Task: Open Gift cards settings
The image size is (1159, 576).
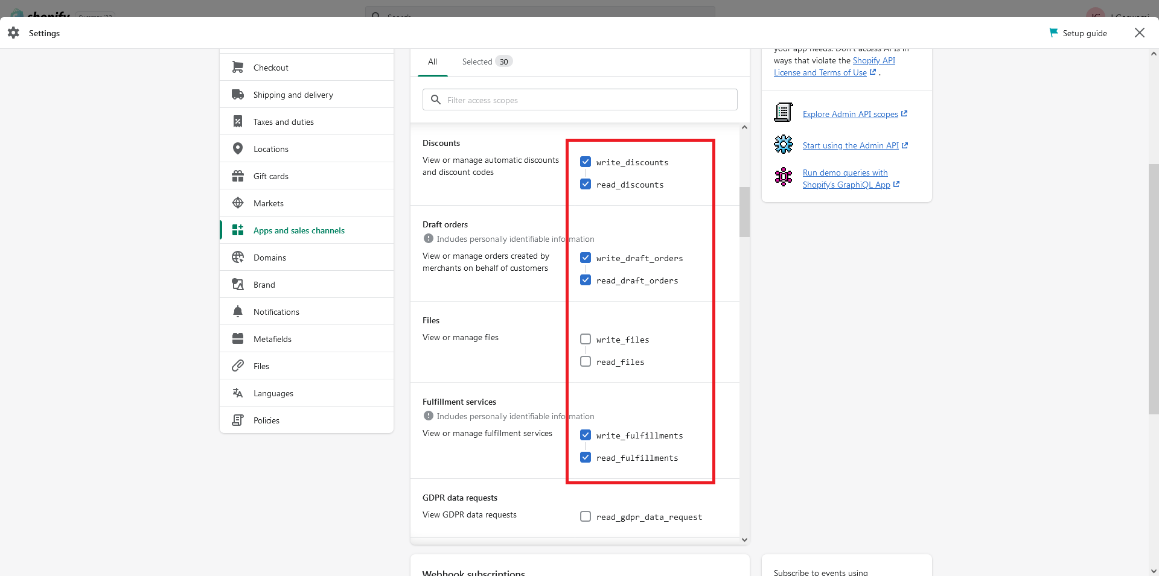Action: [x=307, y=176]
